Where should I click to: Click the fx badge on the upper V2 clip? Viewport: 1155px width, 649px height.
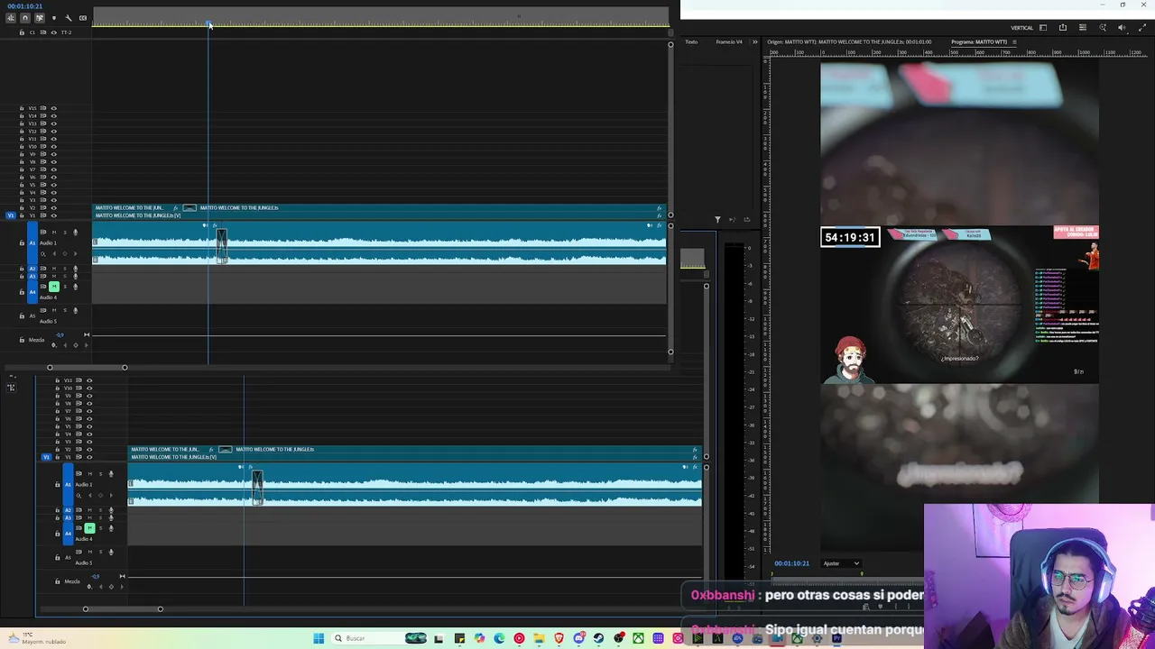(176, 208)
